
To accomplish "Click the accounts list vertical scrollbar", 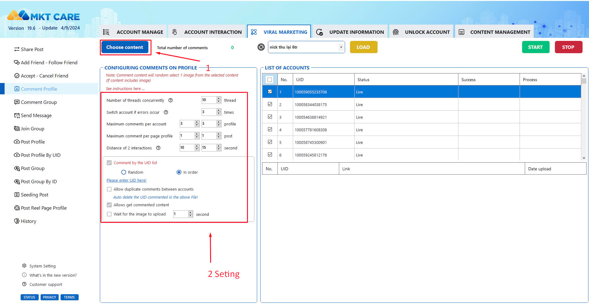I will click(x=584, y=117).
